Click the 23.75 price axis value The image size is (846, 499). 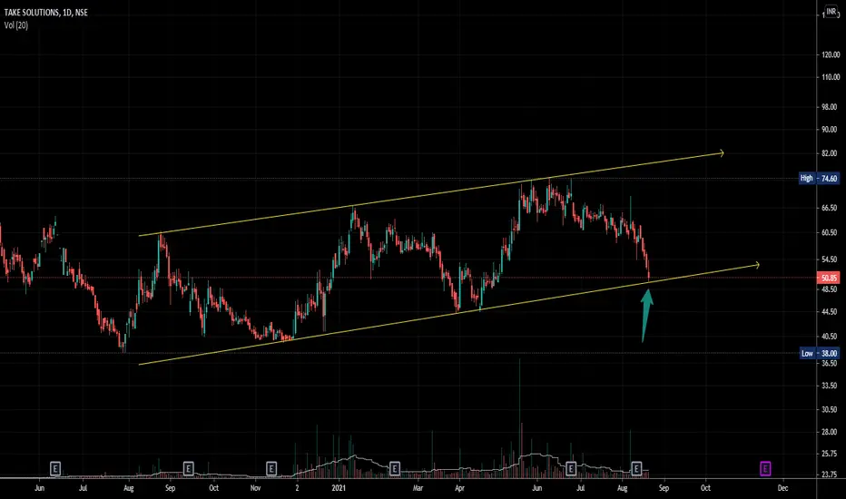tap(831, 475)
